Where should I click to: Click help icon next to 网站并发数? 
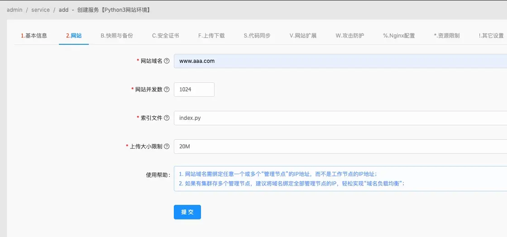coord(167,90)
